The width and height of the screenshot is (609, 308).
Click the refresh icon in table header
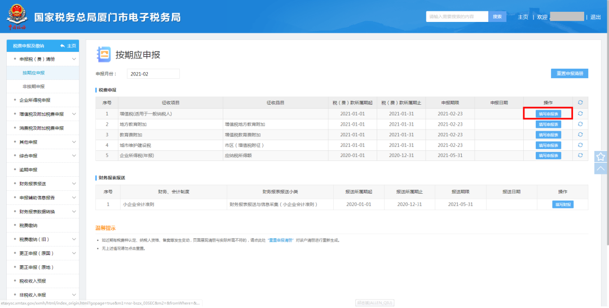tap(580, 102)
